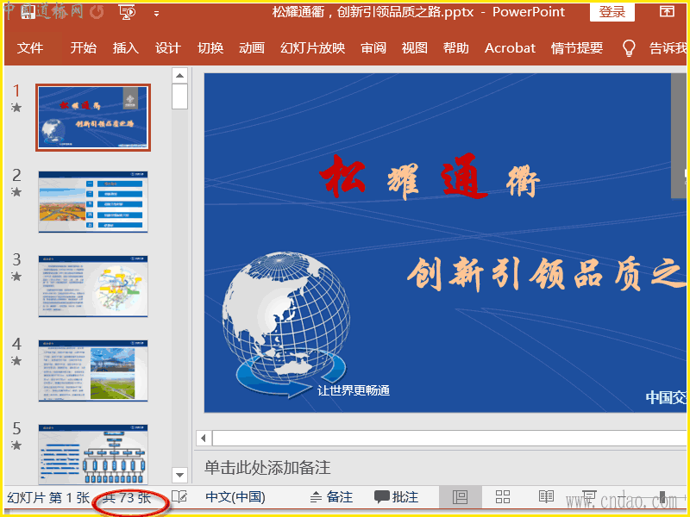Click the thumbnail pane scrollbar handle
This screenshot has width=690, height=517.
[179, 97]
